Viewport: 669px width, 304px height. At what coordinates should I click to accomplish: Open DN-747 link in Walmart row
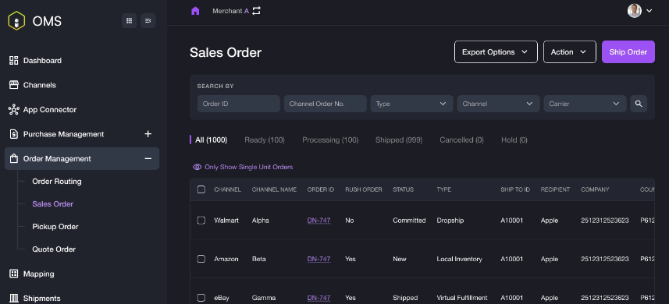tap(318, 220)
